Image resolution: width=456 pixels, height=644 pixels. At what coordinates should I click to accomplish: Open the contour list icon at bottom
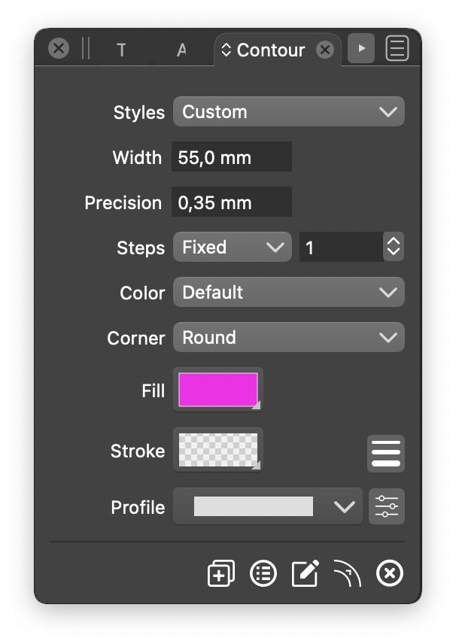click(x=263, y=573)
